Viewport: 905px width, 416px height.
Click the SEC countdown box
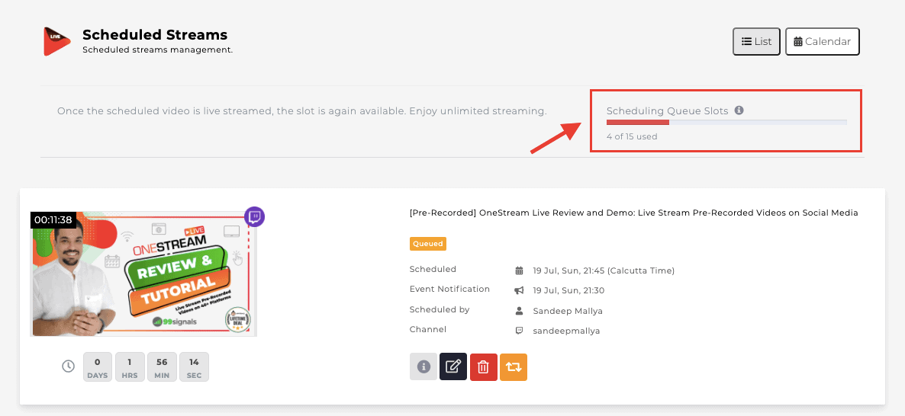pyautogui.click(x=194, y=367)
